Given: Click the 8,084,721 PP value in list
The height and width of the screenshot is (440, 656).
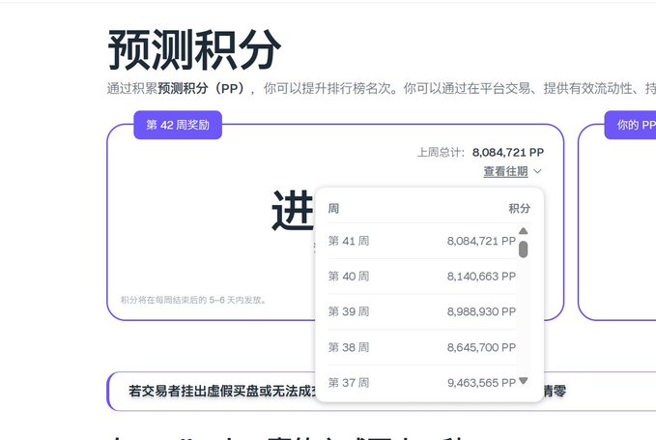Looking at the screenshot, I should [x=481, y=241].
